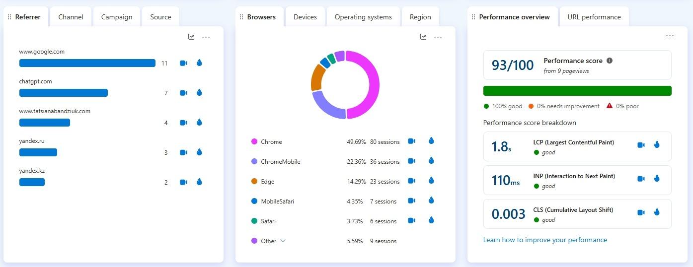The image size is (693, 267).
Task: Open heatmaps for LCP metric
Action: coord(657,145)
